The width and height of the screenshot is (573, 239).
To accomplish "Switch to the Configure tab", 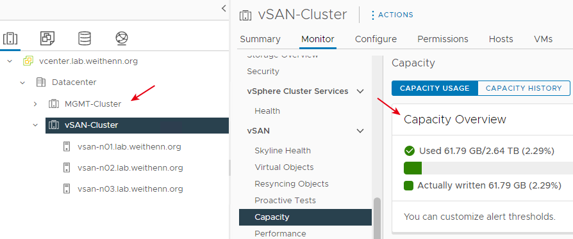I will pyautogui.click(x=376, y=39).
